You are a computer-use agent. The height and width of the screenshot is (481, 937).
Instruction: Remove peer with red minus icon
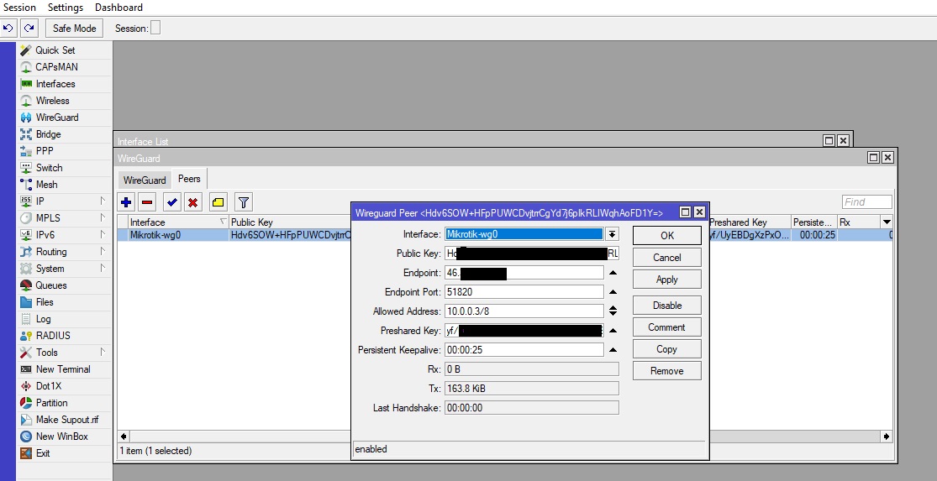tap(147, 202)
